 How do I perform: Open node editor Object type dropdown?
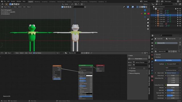tap(10, 53)
